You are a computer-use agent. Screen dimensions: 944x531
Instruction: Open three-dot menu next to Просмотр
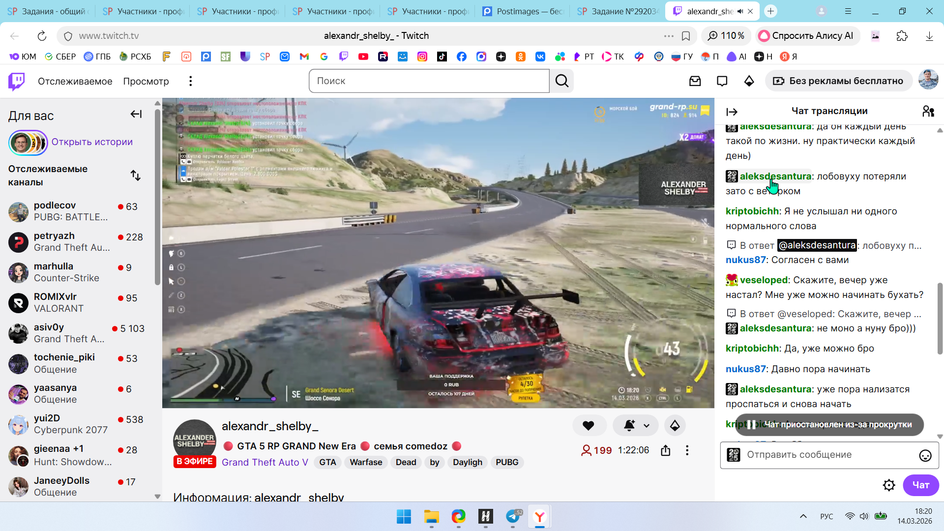tap(190, 81)
